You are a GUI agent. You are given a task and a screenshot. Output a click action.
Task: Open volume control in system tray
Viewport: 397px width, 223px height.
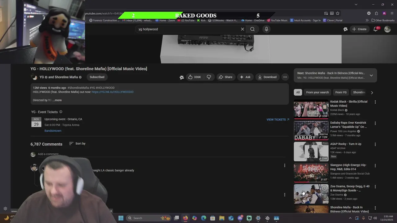375,218
